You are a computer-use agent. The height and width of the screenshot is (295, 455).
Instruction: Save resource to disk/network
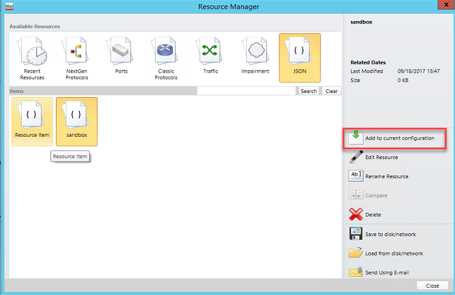(x=389, y=234)
